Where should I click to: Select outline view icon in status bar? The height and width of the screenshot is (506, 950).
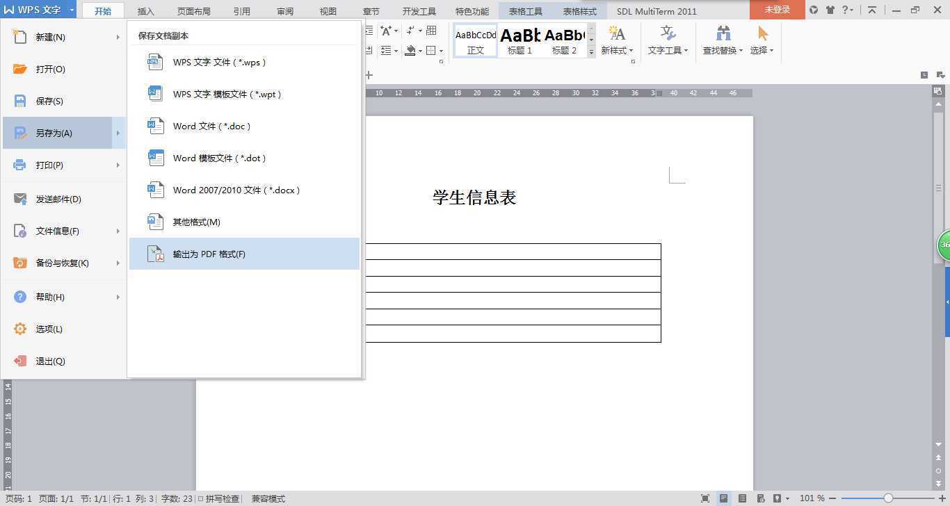pos(742,498)
